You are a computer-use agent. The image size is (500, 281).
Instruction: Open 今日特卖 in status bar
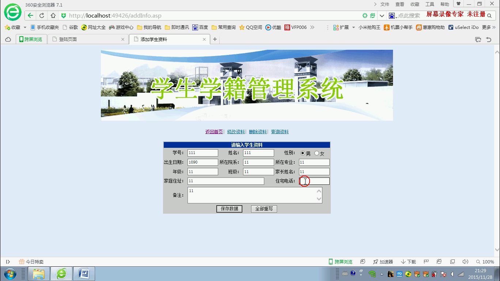(x=31, y=262)
